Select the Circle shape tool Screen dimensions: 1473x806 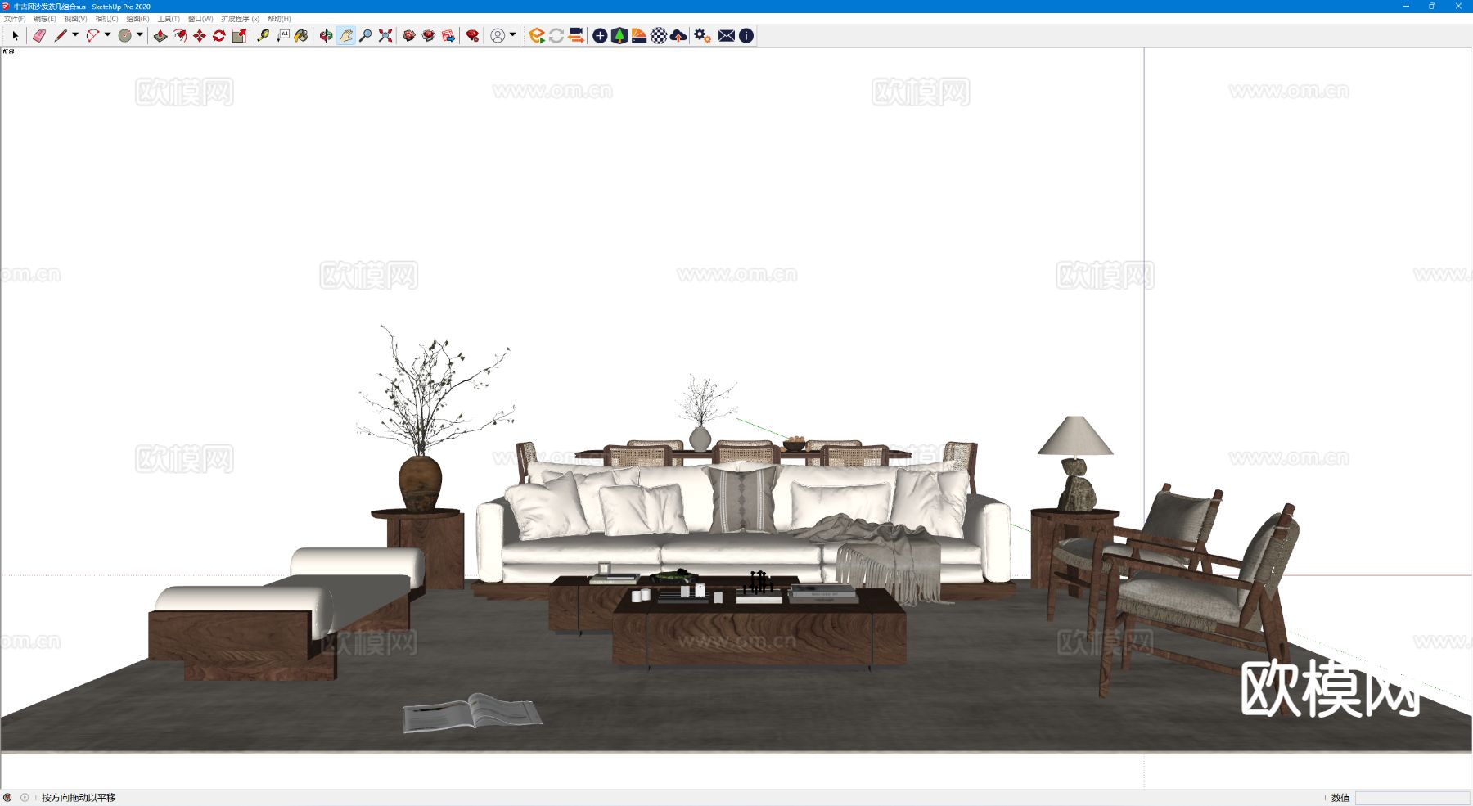pos(125,36)
